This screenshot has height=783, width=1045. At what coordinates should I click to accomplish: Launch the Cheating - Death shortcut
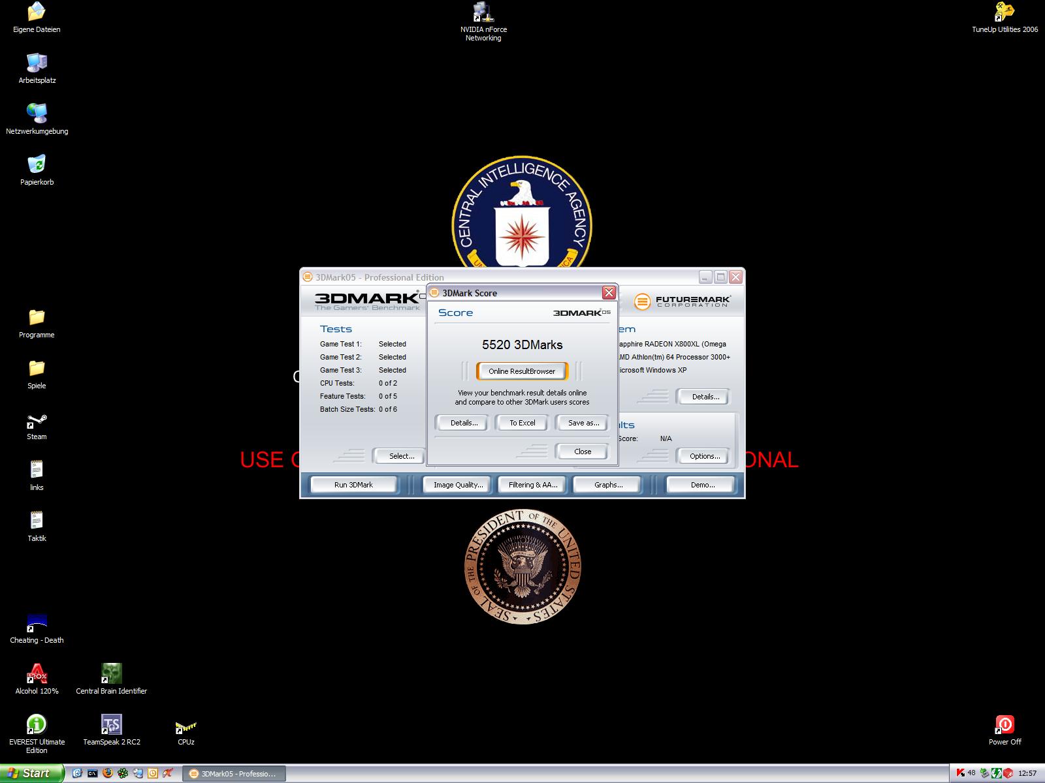click(x=37, y=628)
